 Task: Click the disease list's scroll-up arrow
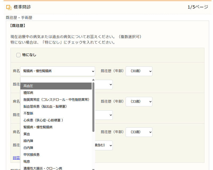[x=93, y=80]
